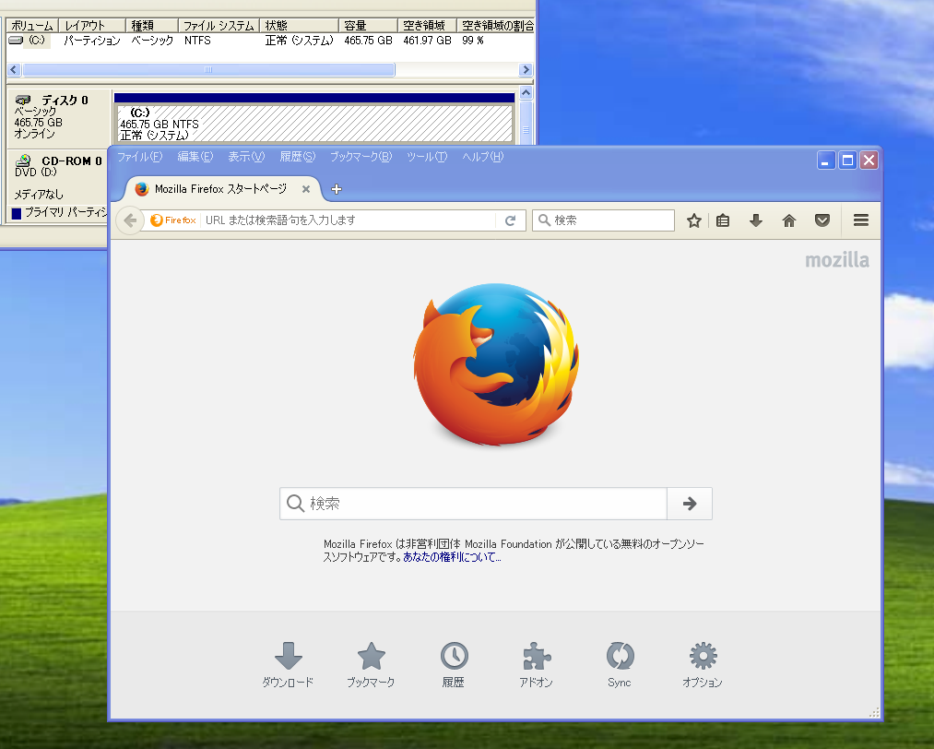Focus the start page search field
Image resolution: width=934 pixels, height=749 pixels.
pyautogui.click(x=473, y=504)
